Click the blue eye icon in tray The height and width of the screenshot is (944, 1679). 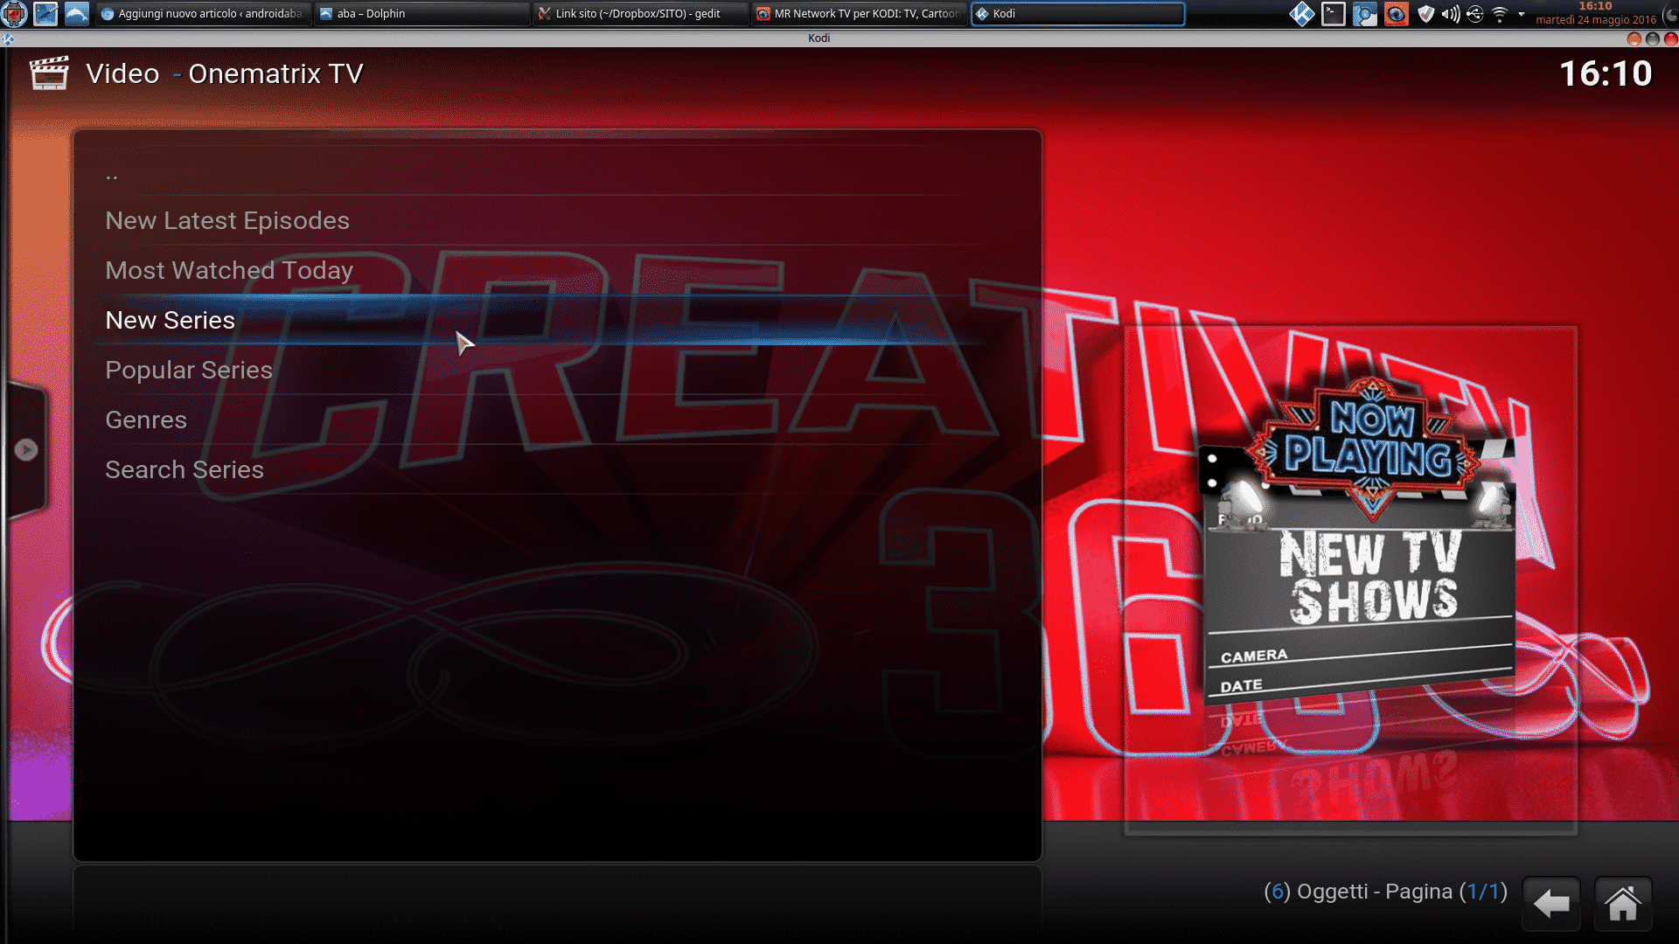[1397, 13]
